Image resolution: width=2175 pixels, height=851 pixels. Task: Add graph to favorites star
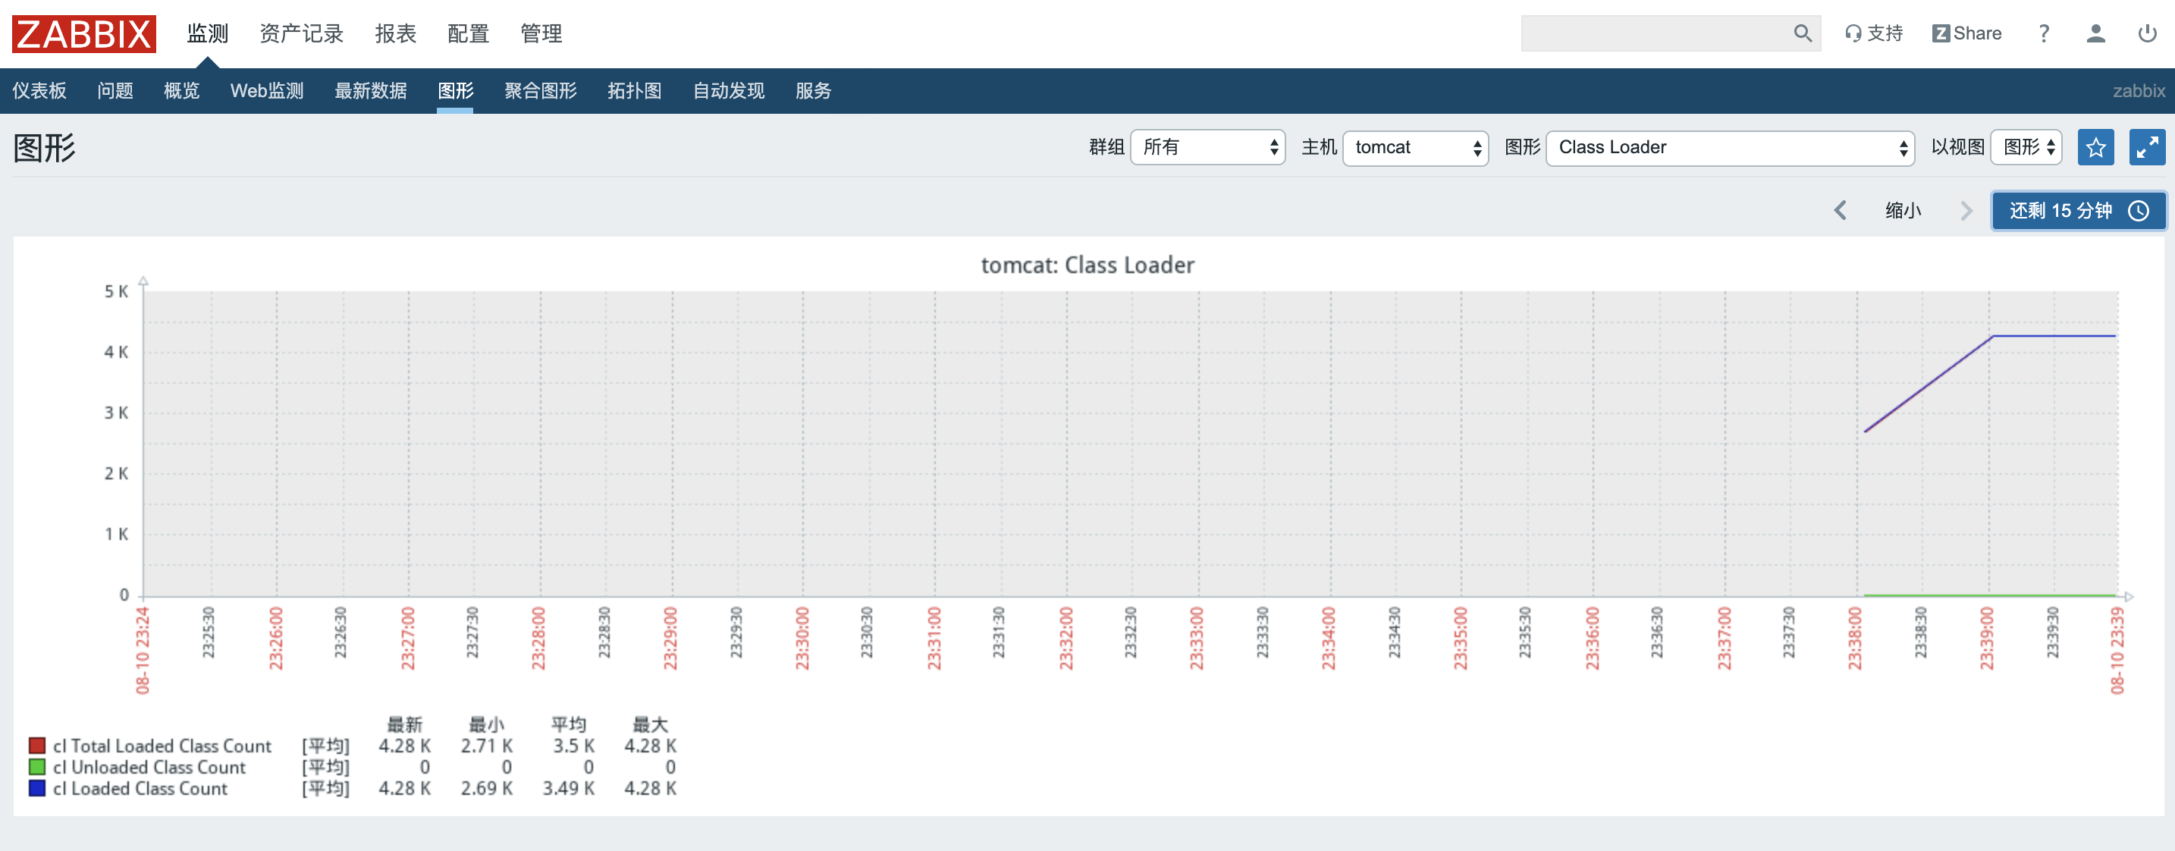(2095, 147)
